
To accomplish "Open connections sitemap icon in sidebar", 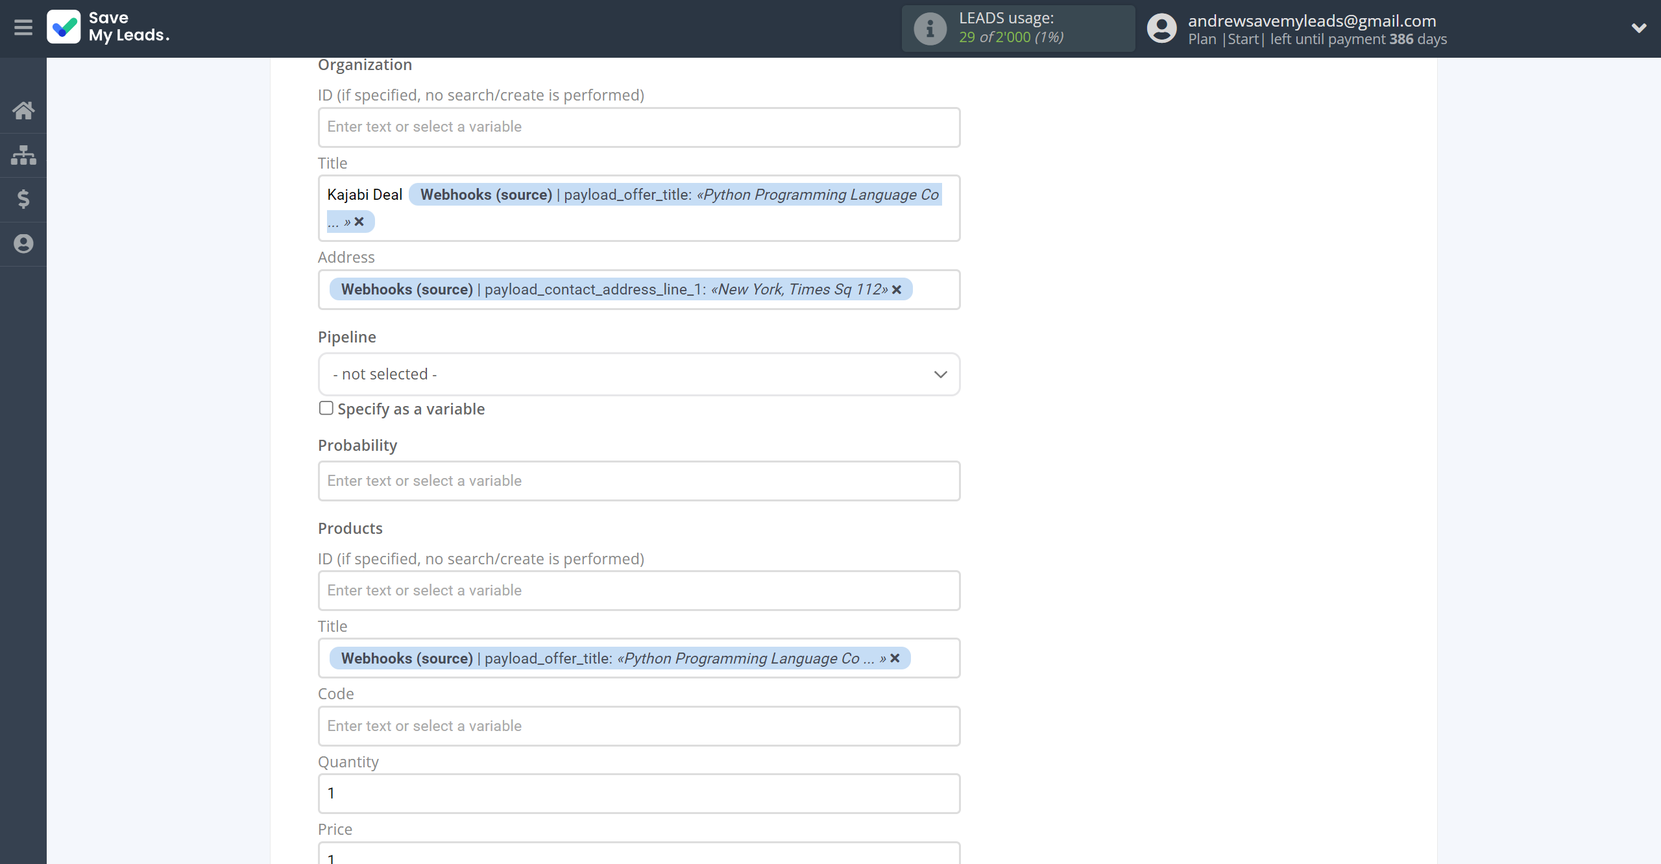I will tap(23, 155).
